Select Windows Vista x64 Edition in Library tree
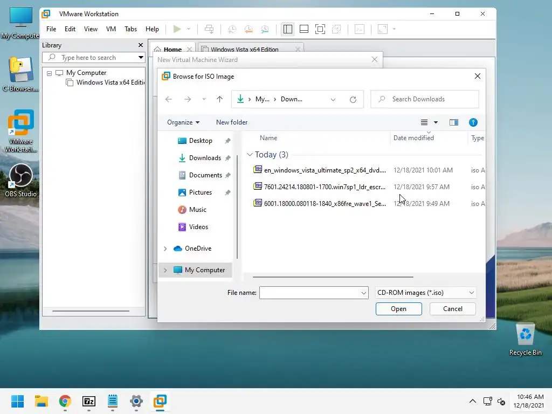 coord(106,82)
